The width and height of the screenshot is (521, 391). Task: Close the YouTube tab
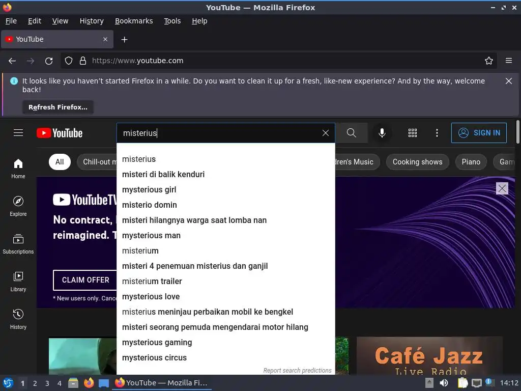[x=105, y=39]
